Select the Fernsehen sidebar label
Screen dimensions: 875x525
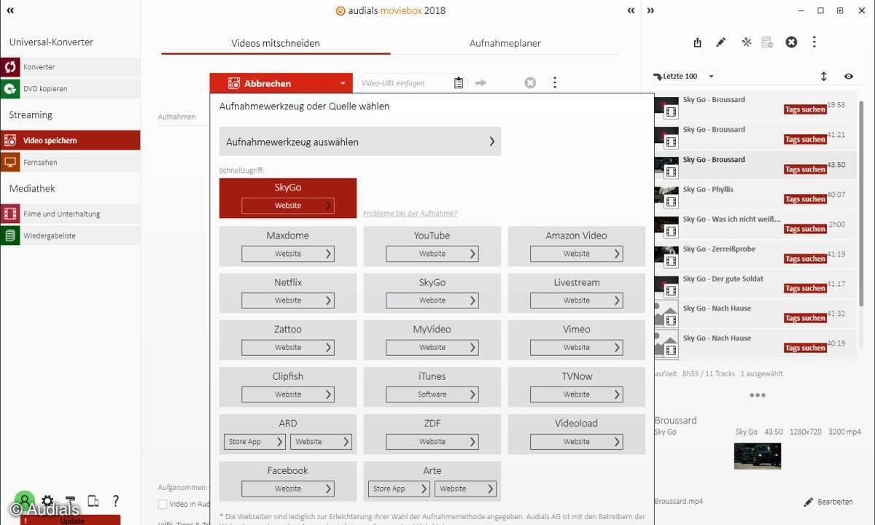(40, 163)
